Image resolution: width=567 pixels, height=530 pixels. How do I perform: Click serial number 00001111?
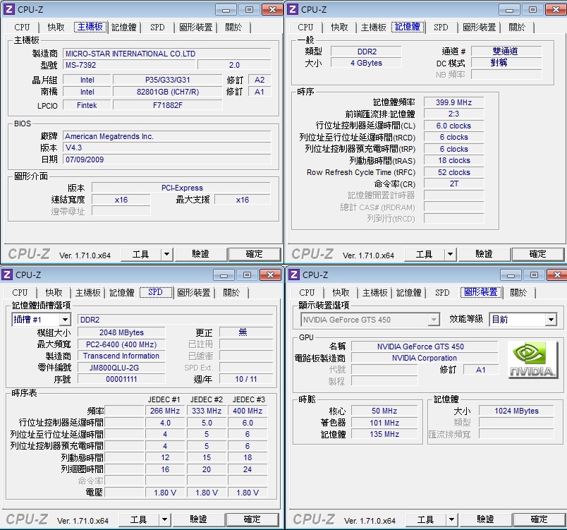click(x=121, y=379)
